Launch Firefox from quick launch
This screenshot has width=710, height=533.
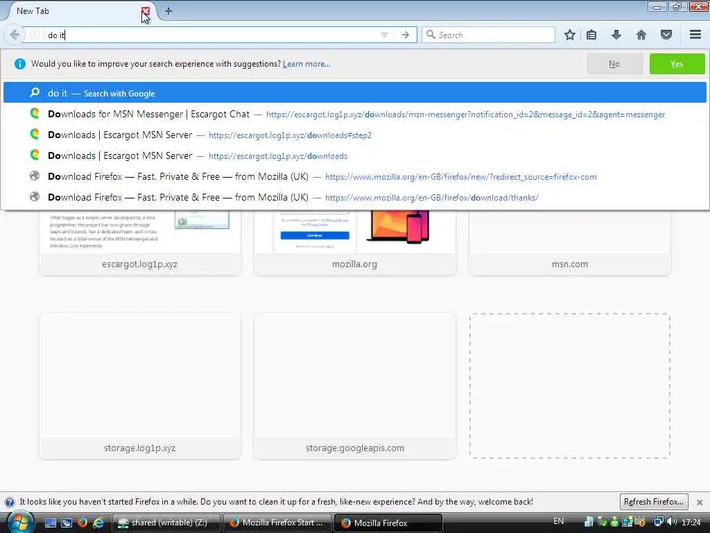[83, 523]
